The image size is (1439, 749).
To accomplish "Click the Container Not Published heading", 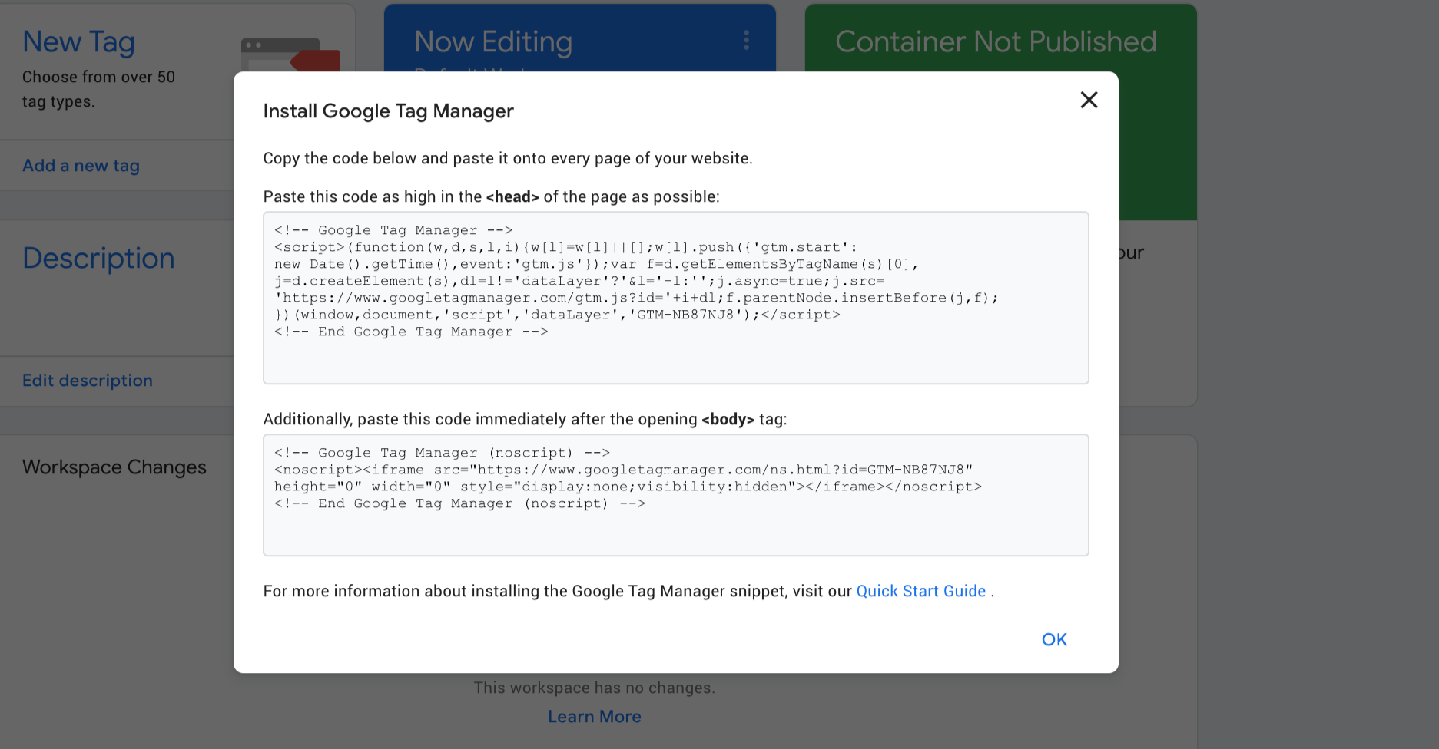I will [996, 41].
